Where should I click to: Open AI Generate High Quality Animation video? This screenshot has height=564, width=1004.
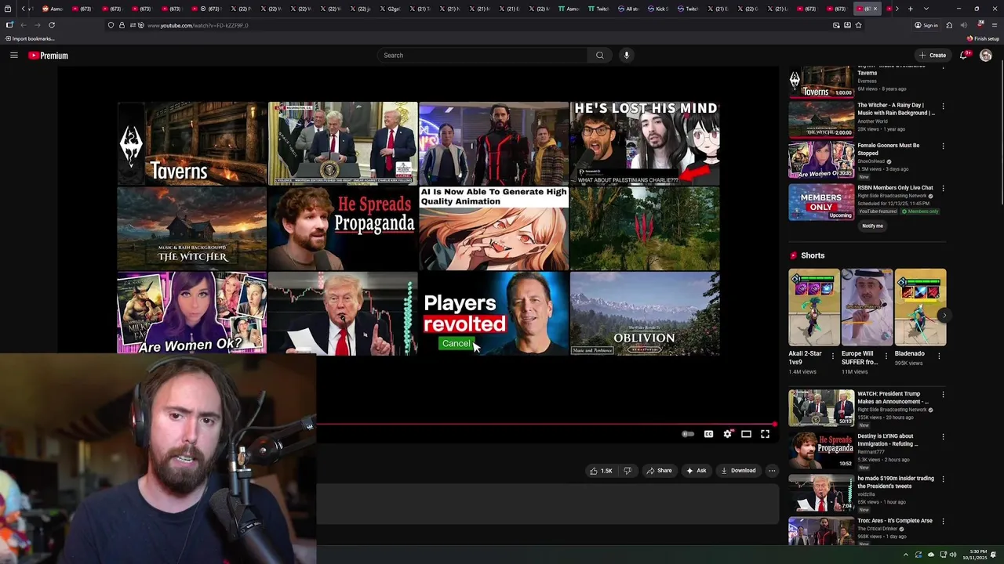pos(493,228)
